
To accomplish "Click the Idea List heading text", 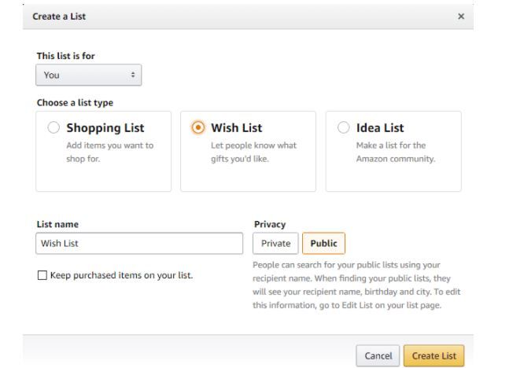I will [380, 128].
